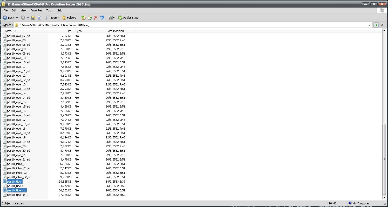Viewport: 388px width, 207px height.
Task: Select the file pes10_eye_11_sd
Action: 18,71
